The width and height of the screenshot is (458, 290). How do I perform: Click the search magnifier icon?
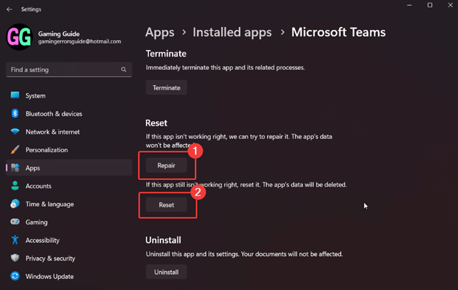point(124,69)
